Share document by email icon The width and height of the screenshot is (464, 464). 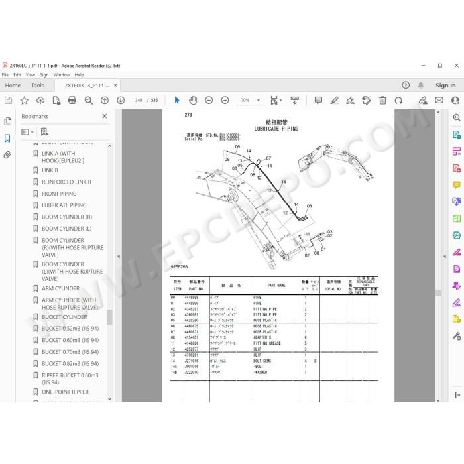coord(439,100)
